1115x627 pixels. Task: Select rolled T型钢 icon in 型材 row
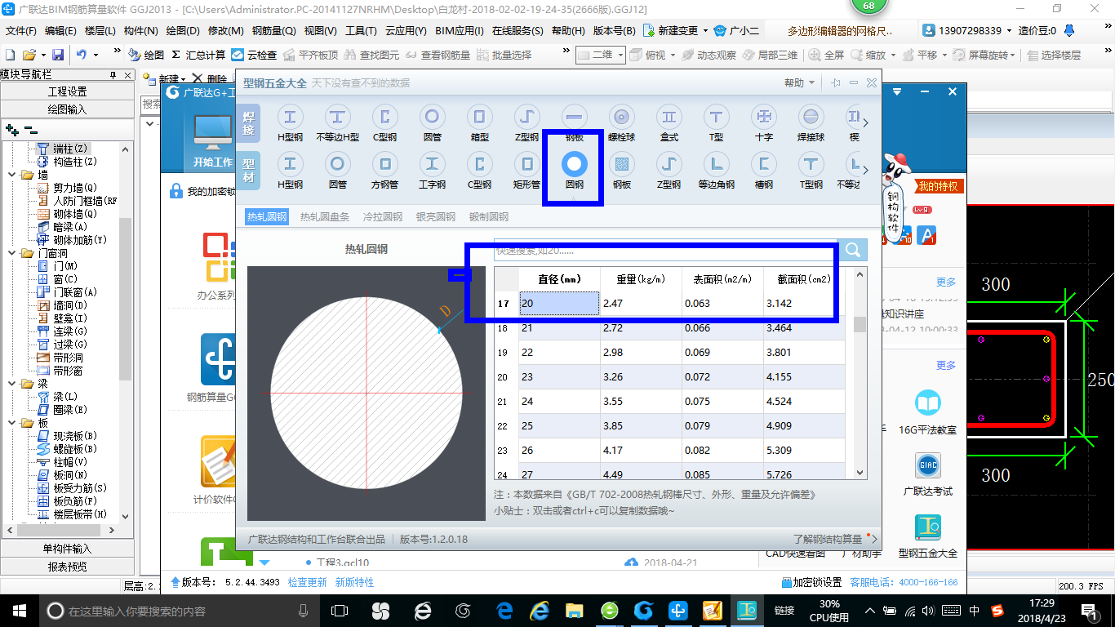(811, 171)
